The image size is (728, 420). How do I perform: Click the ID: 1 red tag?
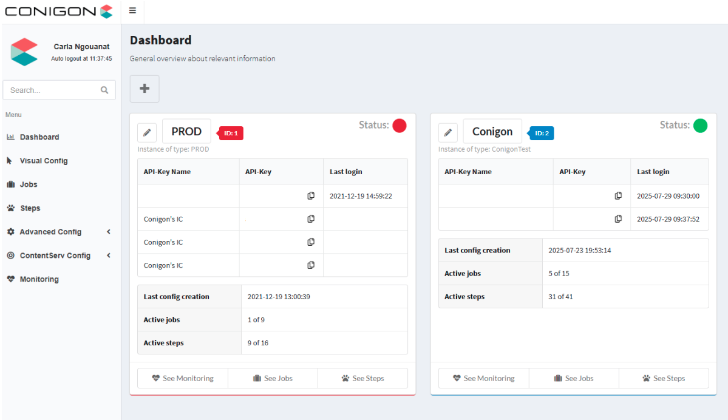230,133
